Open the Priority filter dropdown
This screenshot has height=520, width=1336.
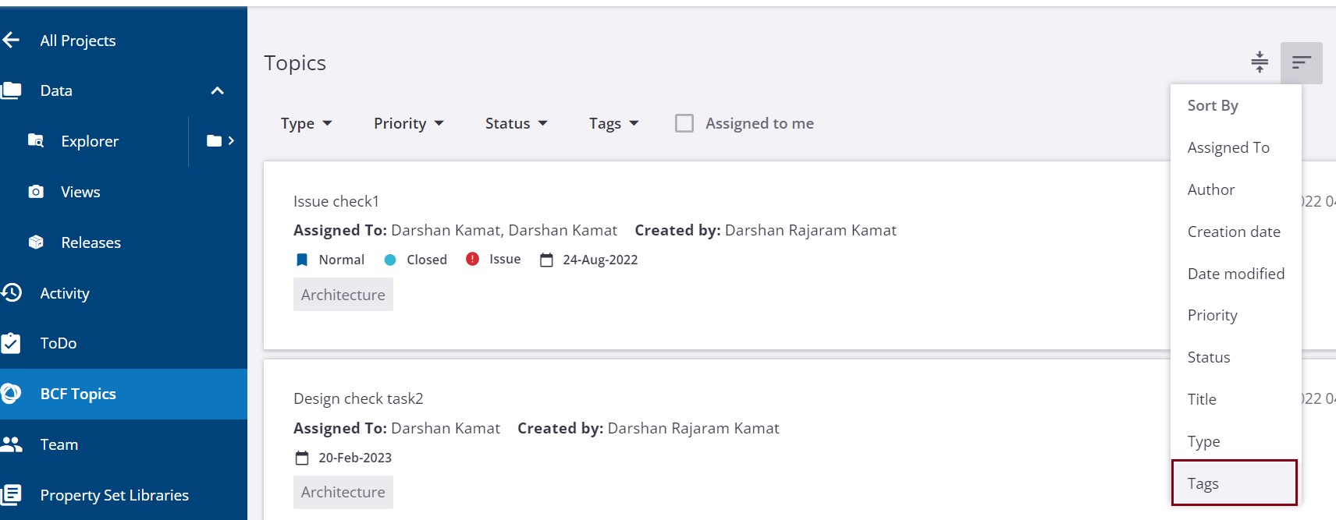click(x=408, y=123)
